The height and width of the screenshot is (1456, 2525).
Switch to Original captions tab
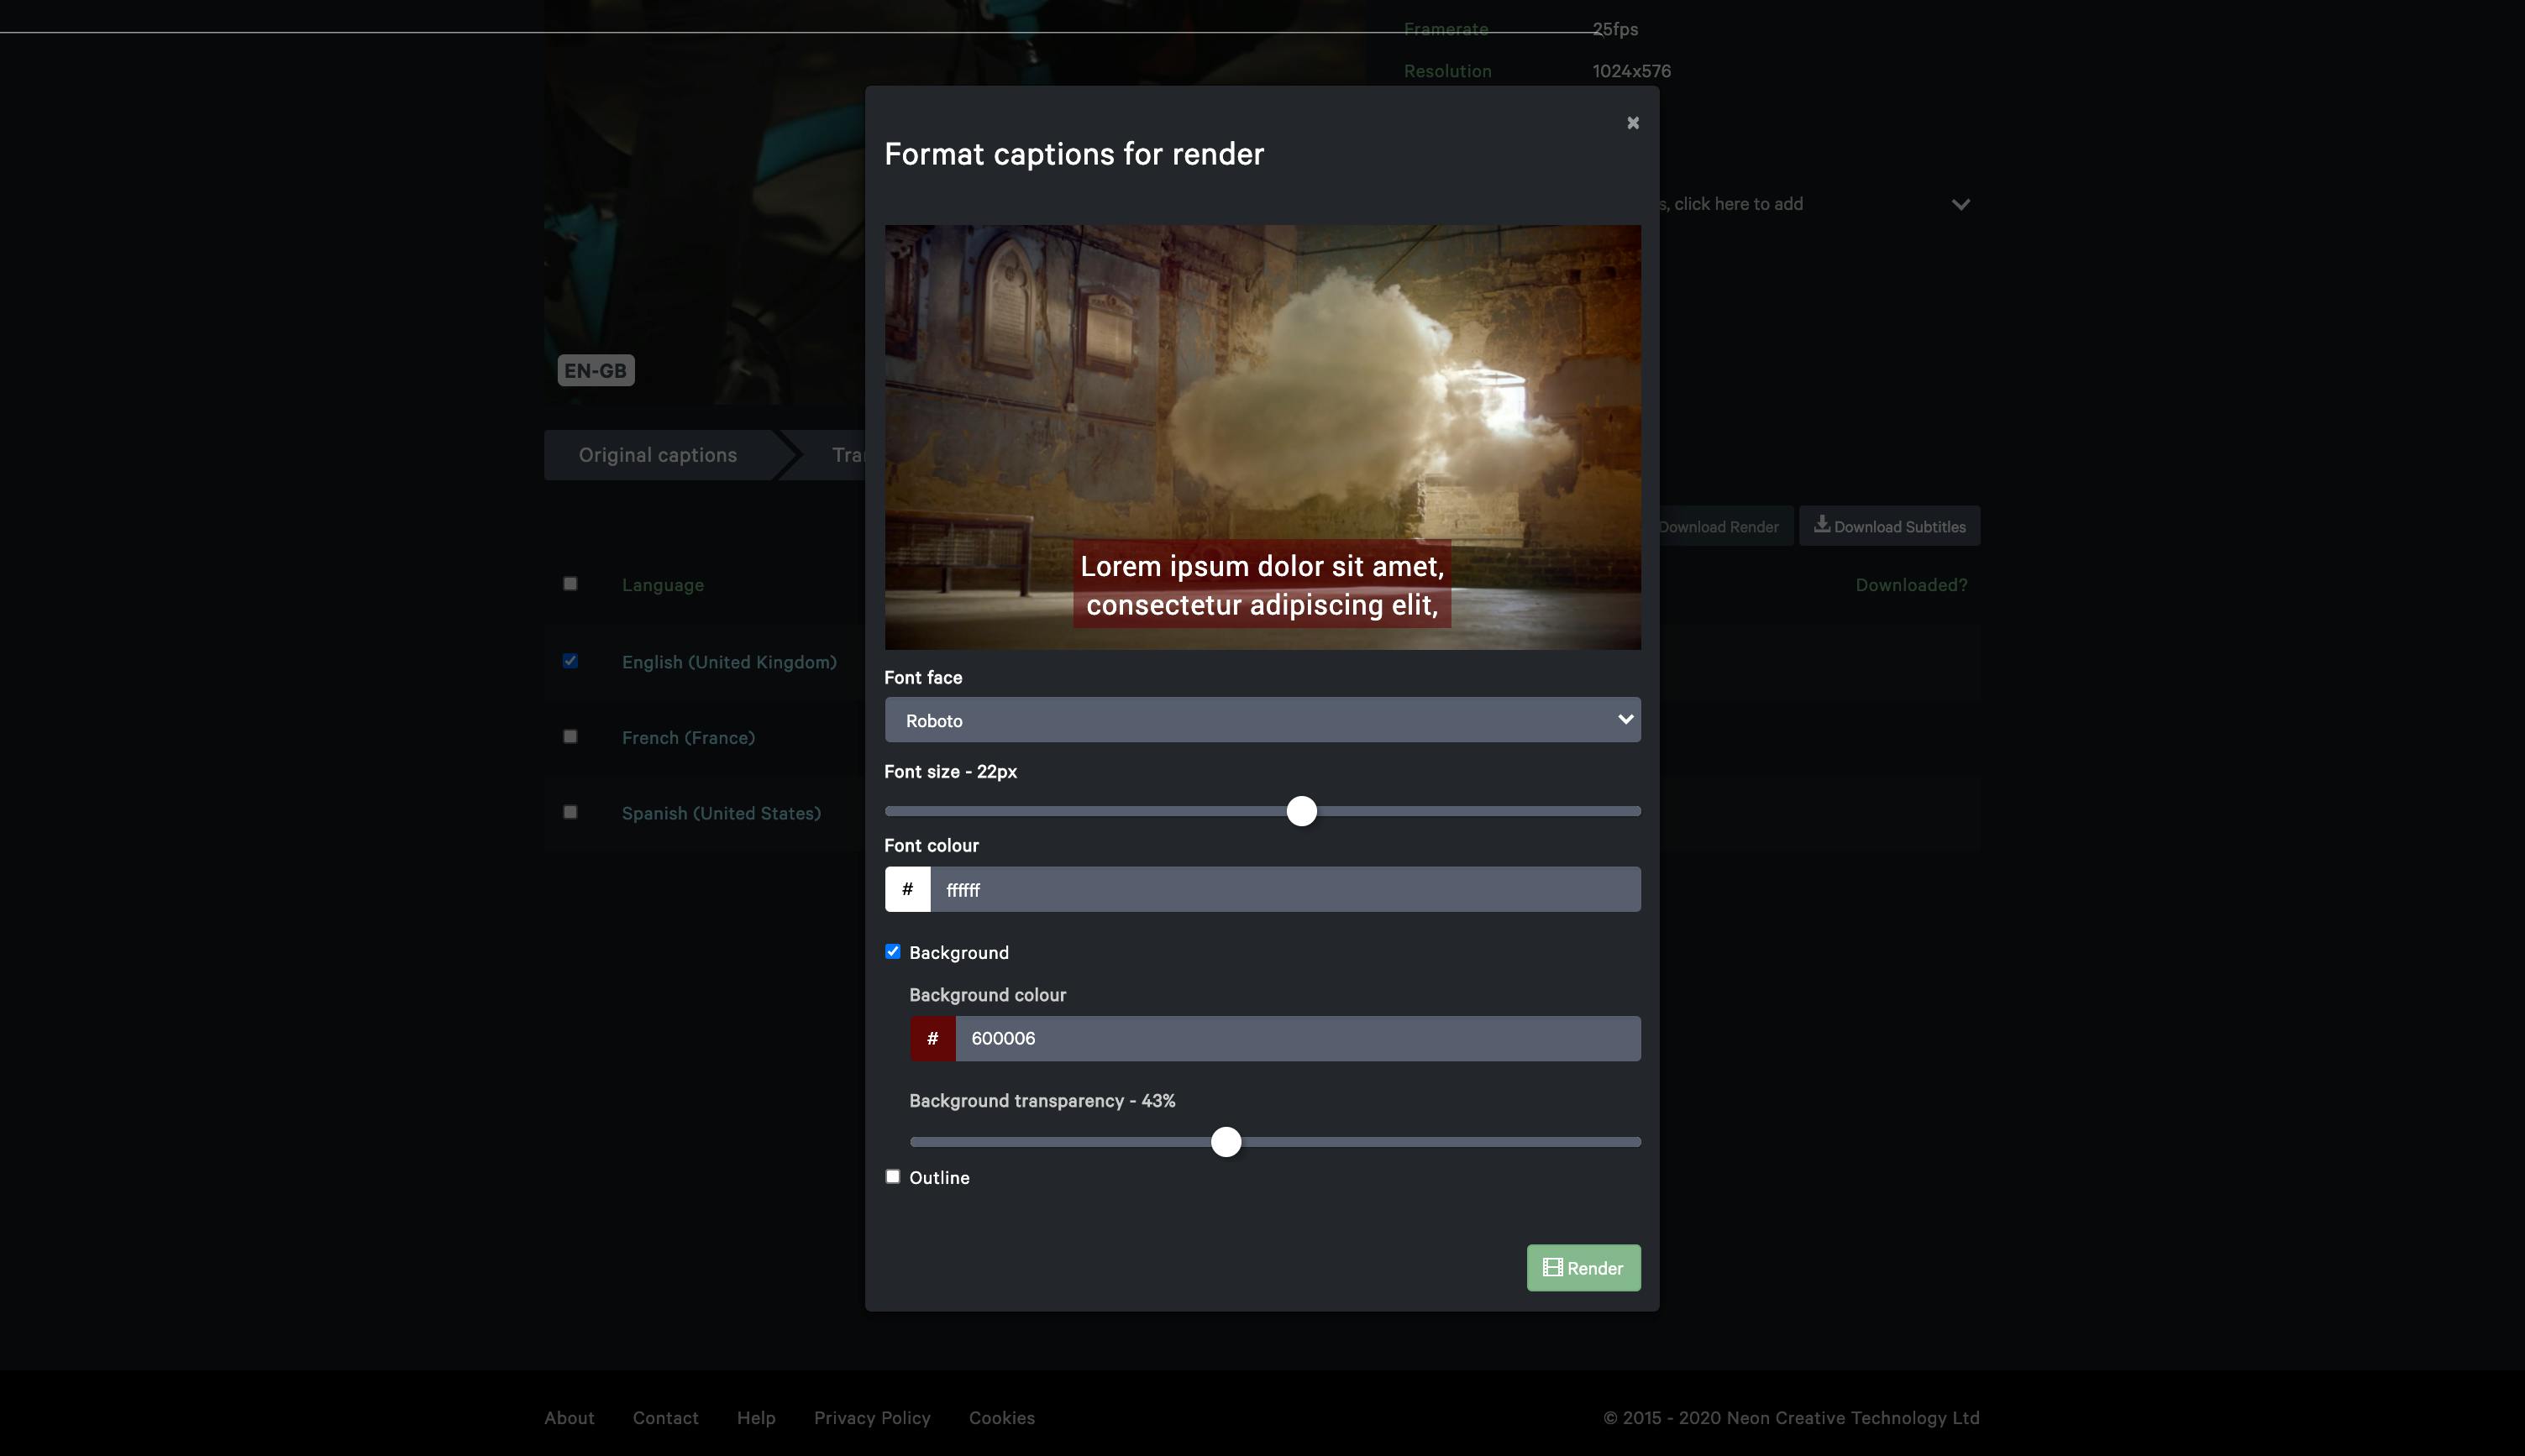(657, 455)
